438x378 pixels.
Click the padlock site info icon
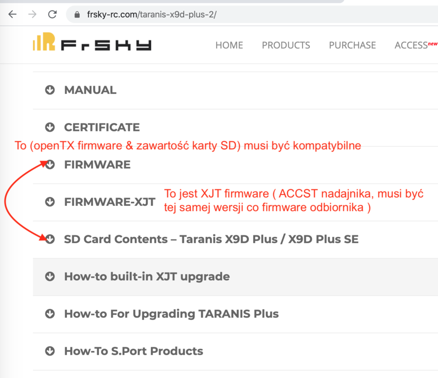(76, 15)
